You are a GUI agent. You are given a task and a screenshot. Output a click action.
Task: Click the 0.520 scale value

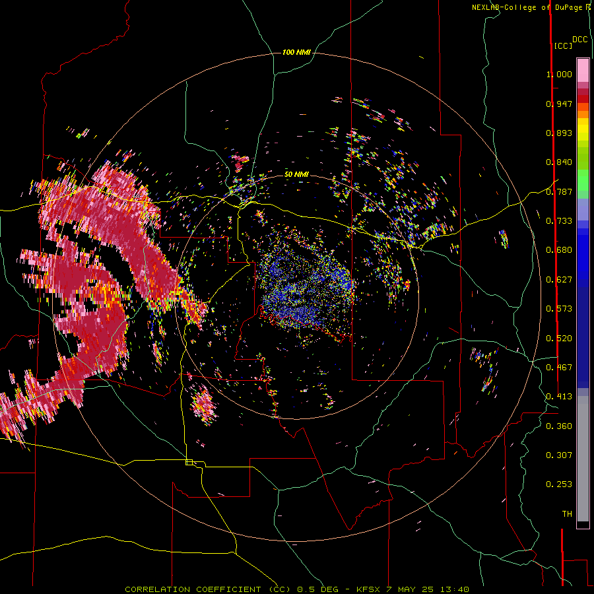tap(559, 339)
